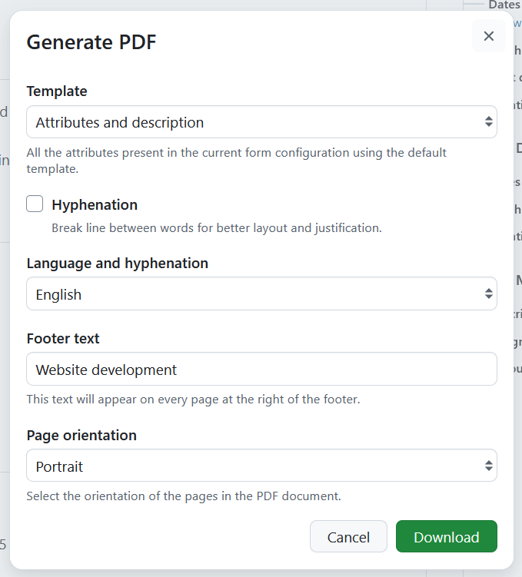Click the green Download button
Screen dimensions: 522x577
click(x=446, y=537)
